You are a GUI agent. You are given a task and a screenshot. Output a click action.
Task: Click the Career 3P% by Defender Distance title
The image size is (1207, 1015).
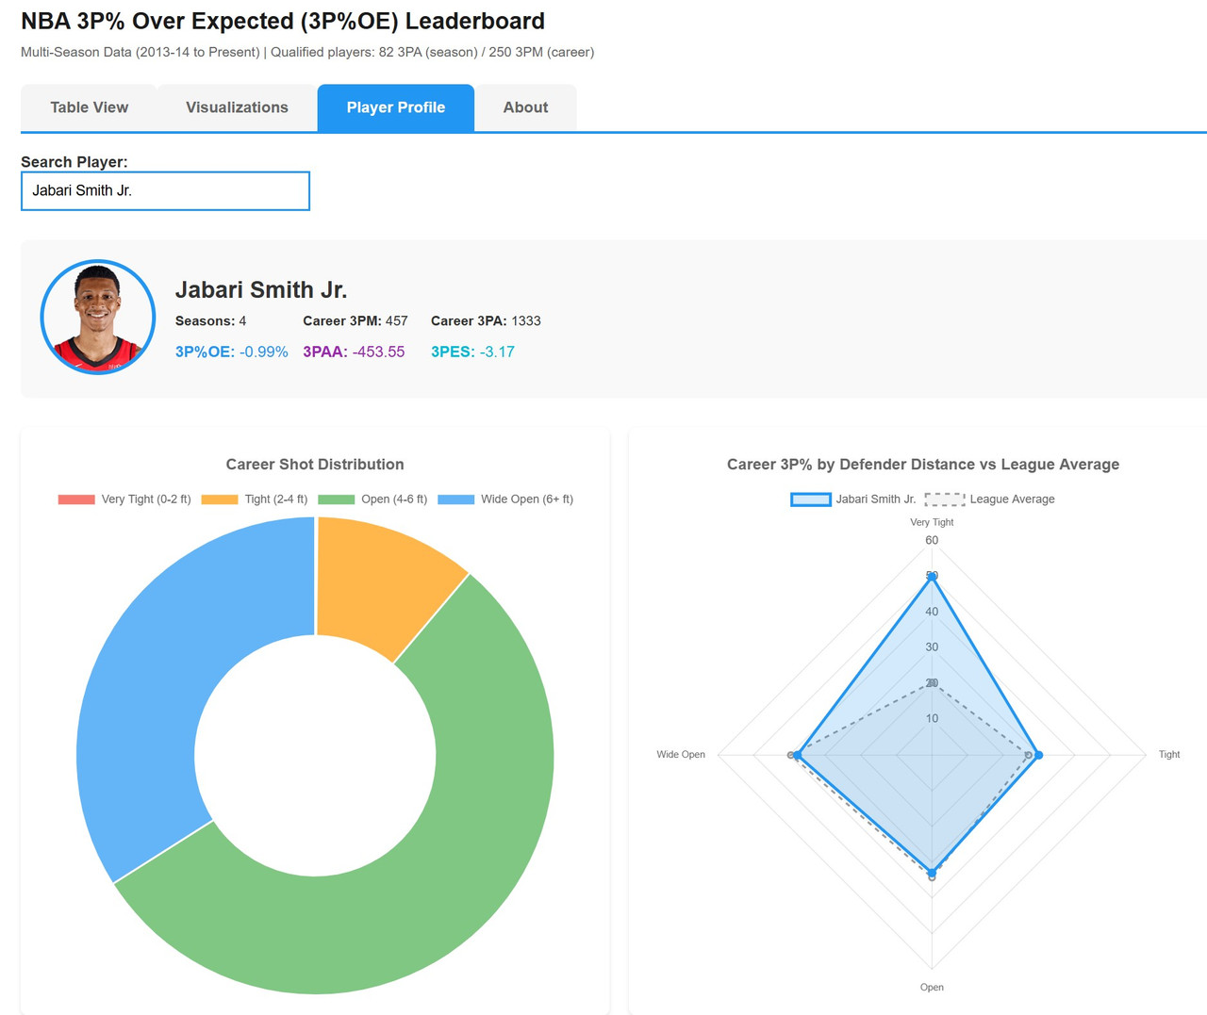[x=923, y=465]
